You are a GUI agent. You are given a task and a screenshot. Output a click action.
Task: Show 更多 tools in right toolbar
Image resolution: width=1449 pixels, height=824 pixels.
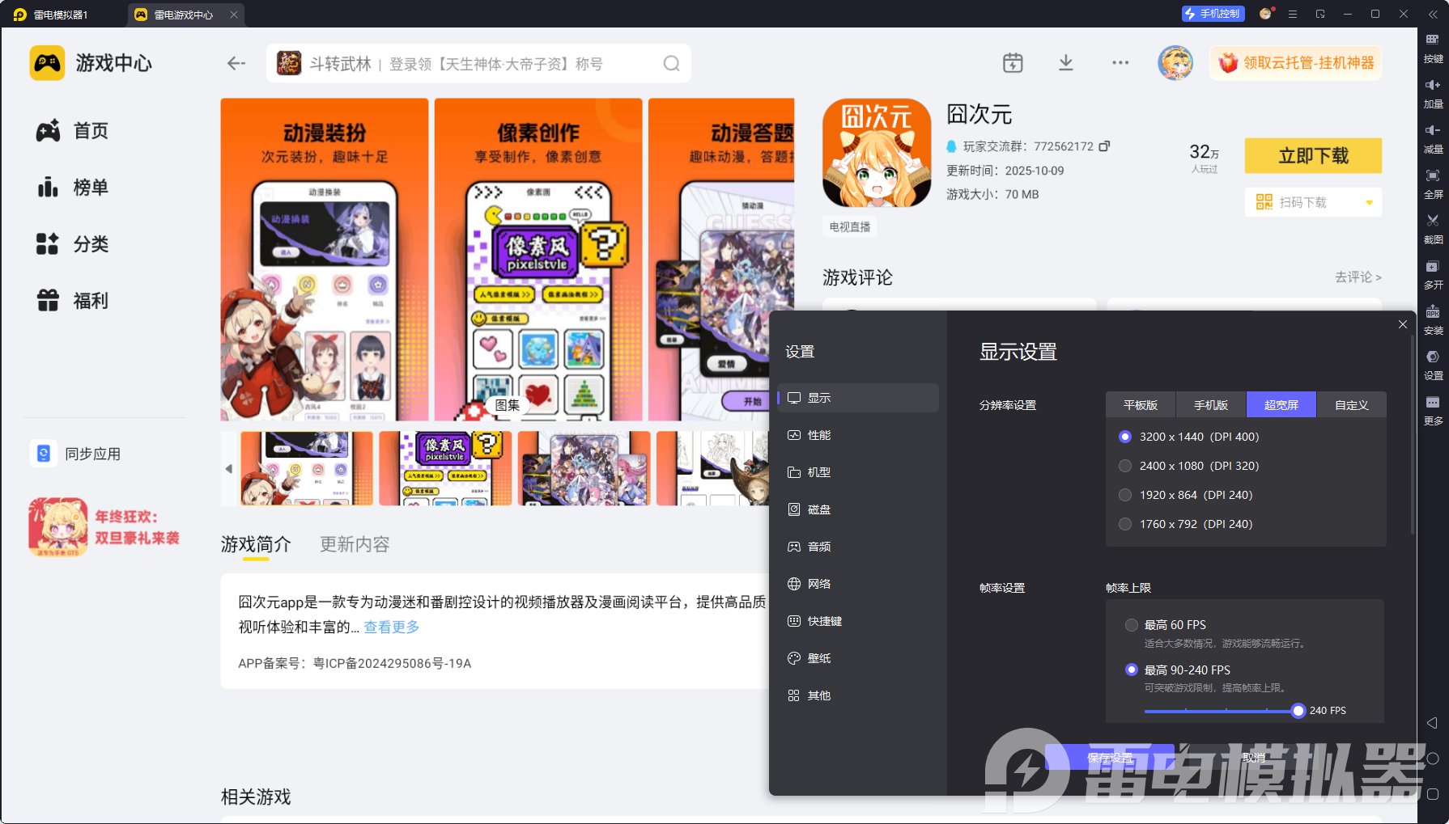pos(1433,411)
